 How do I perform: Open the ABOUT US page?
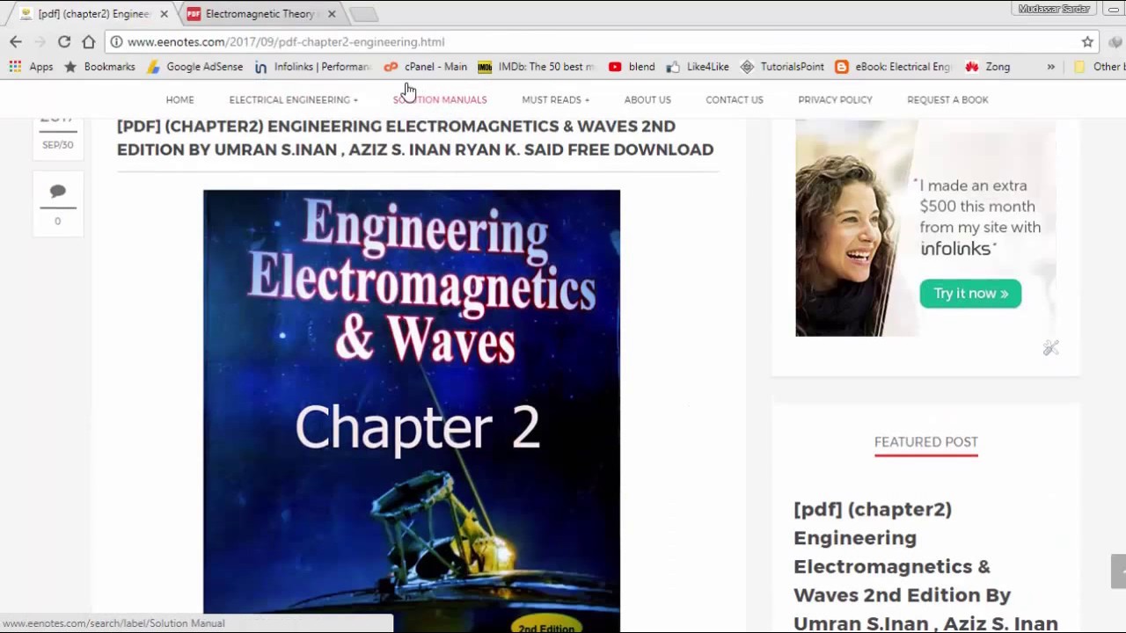click(x=647, y=99)
